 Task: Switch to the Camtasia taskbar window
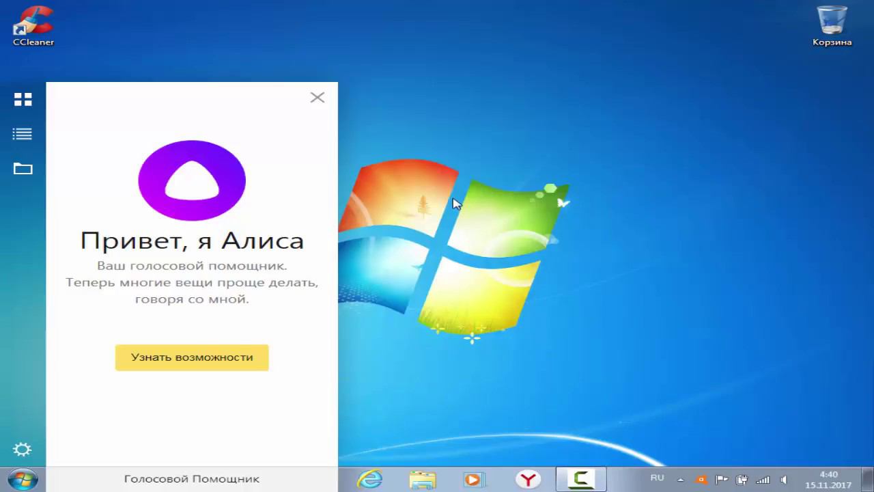(581, 479)
